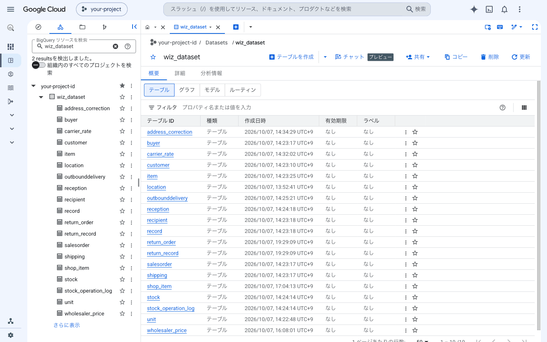Image resolution: width=547 pixels, height=342 pixels.
Task: Open new tab options dropdown arrow
Action: pyautogui.click(x=250, y=27)
